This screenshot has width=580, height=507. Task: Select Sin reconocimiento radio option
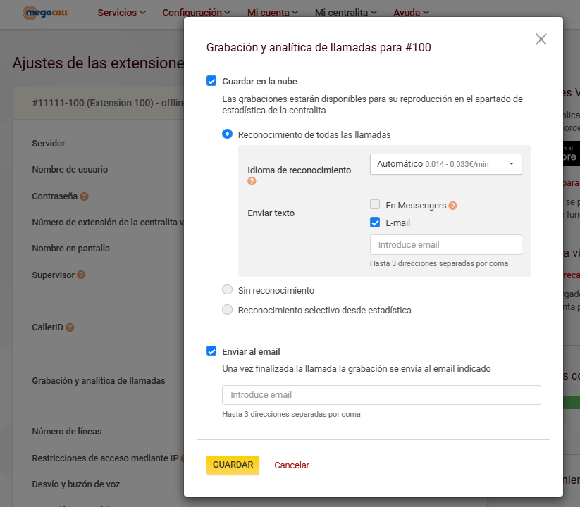click(227, 289)
